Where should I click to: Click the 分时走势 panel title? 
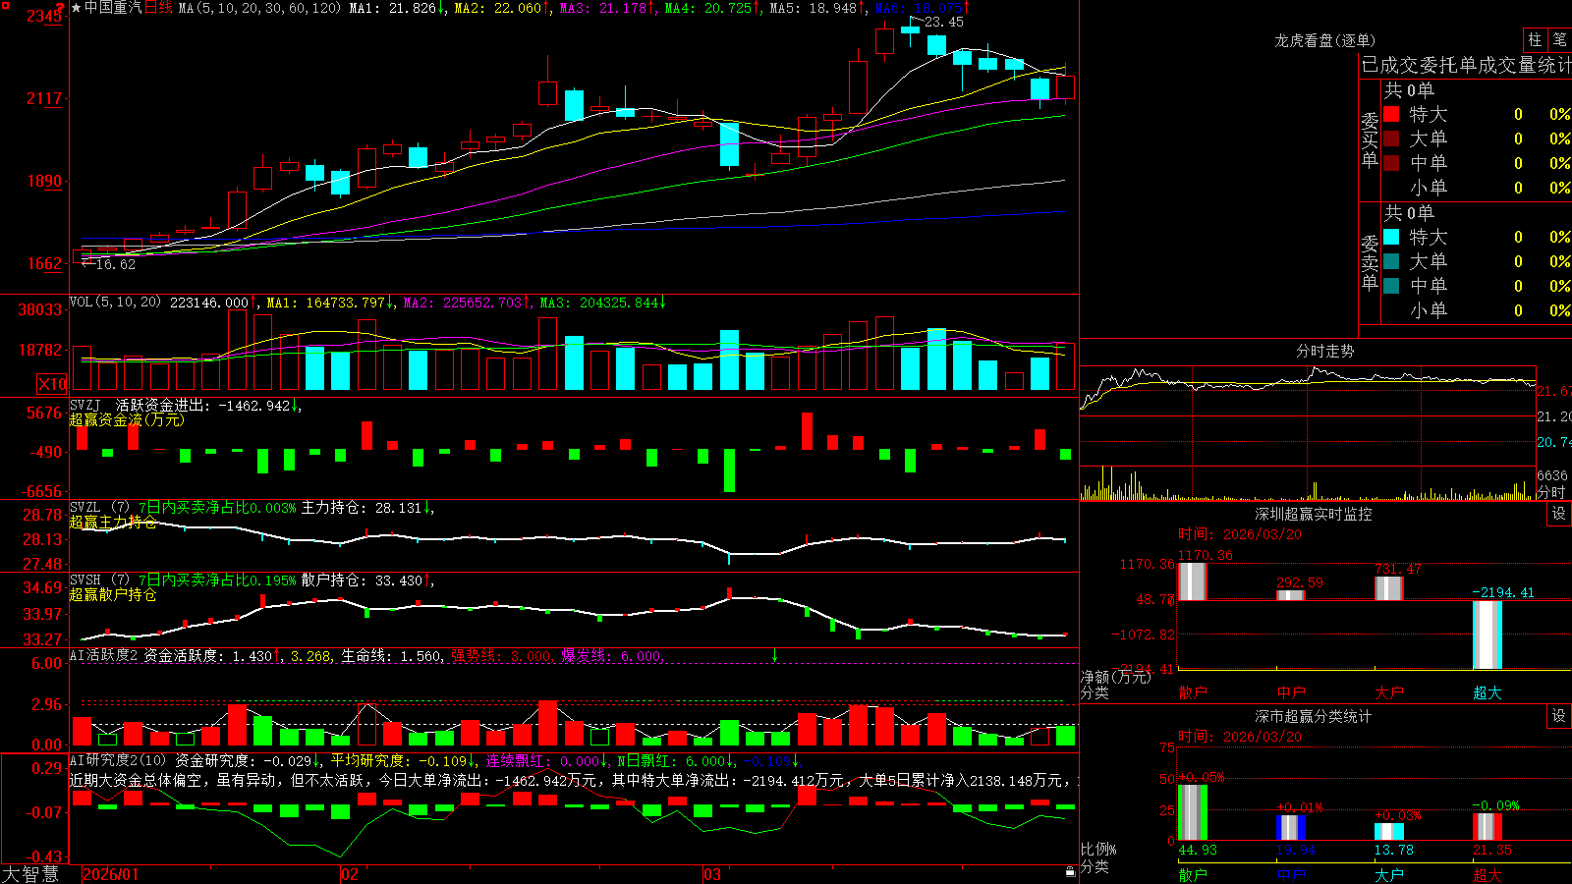(1325, 351)
